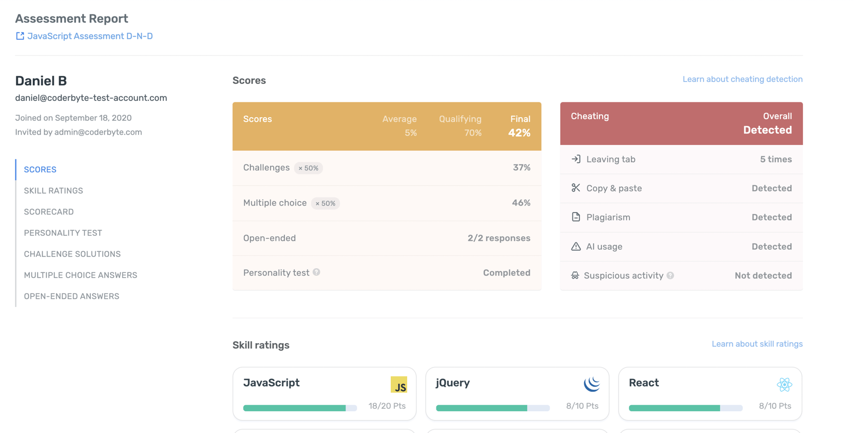Click the help icon next to Personality test
Viewport: 854px width, 433px height.
tap(316, 272)
